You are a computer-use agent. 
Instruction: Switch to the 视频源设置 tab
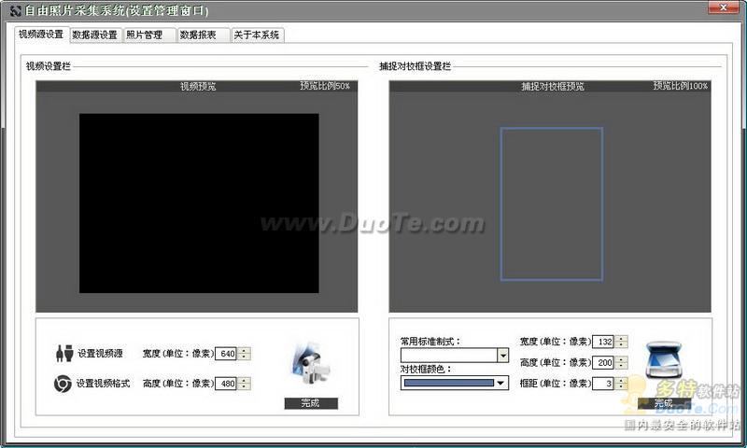(41, 35)
